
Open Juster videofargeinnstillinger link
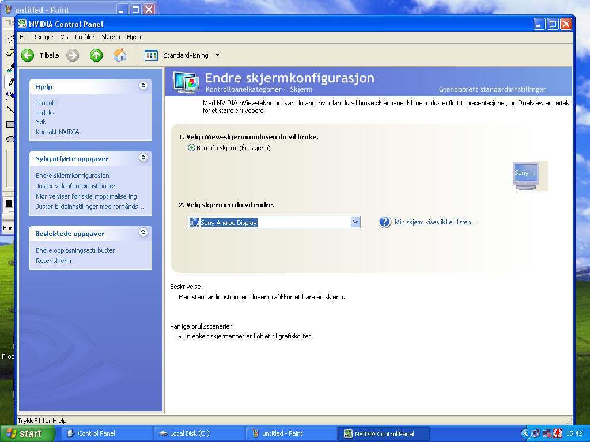75,186
